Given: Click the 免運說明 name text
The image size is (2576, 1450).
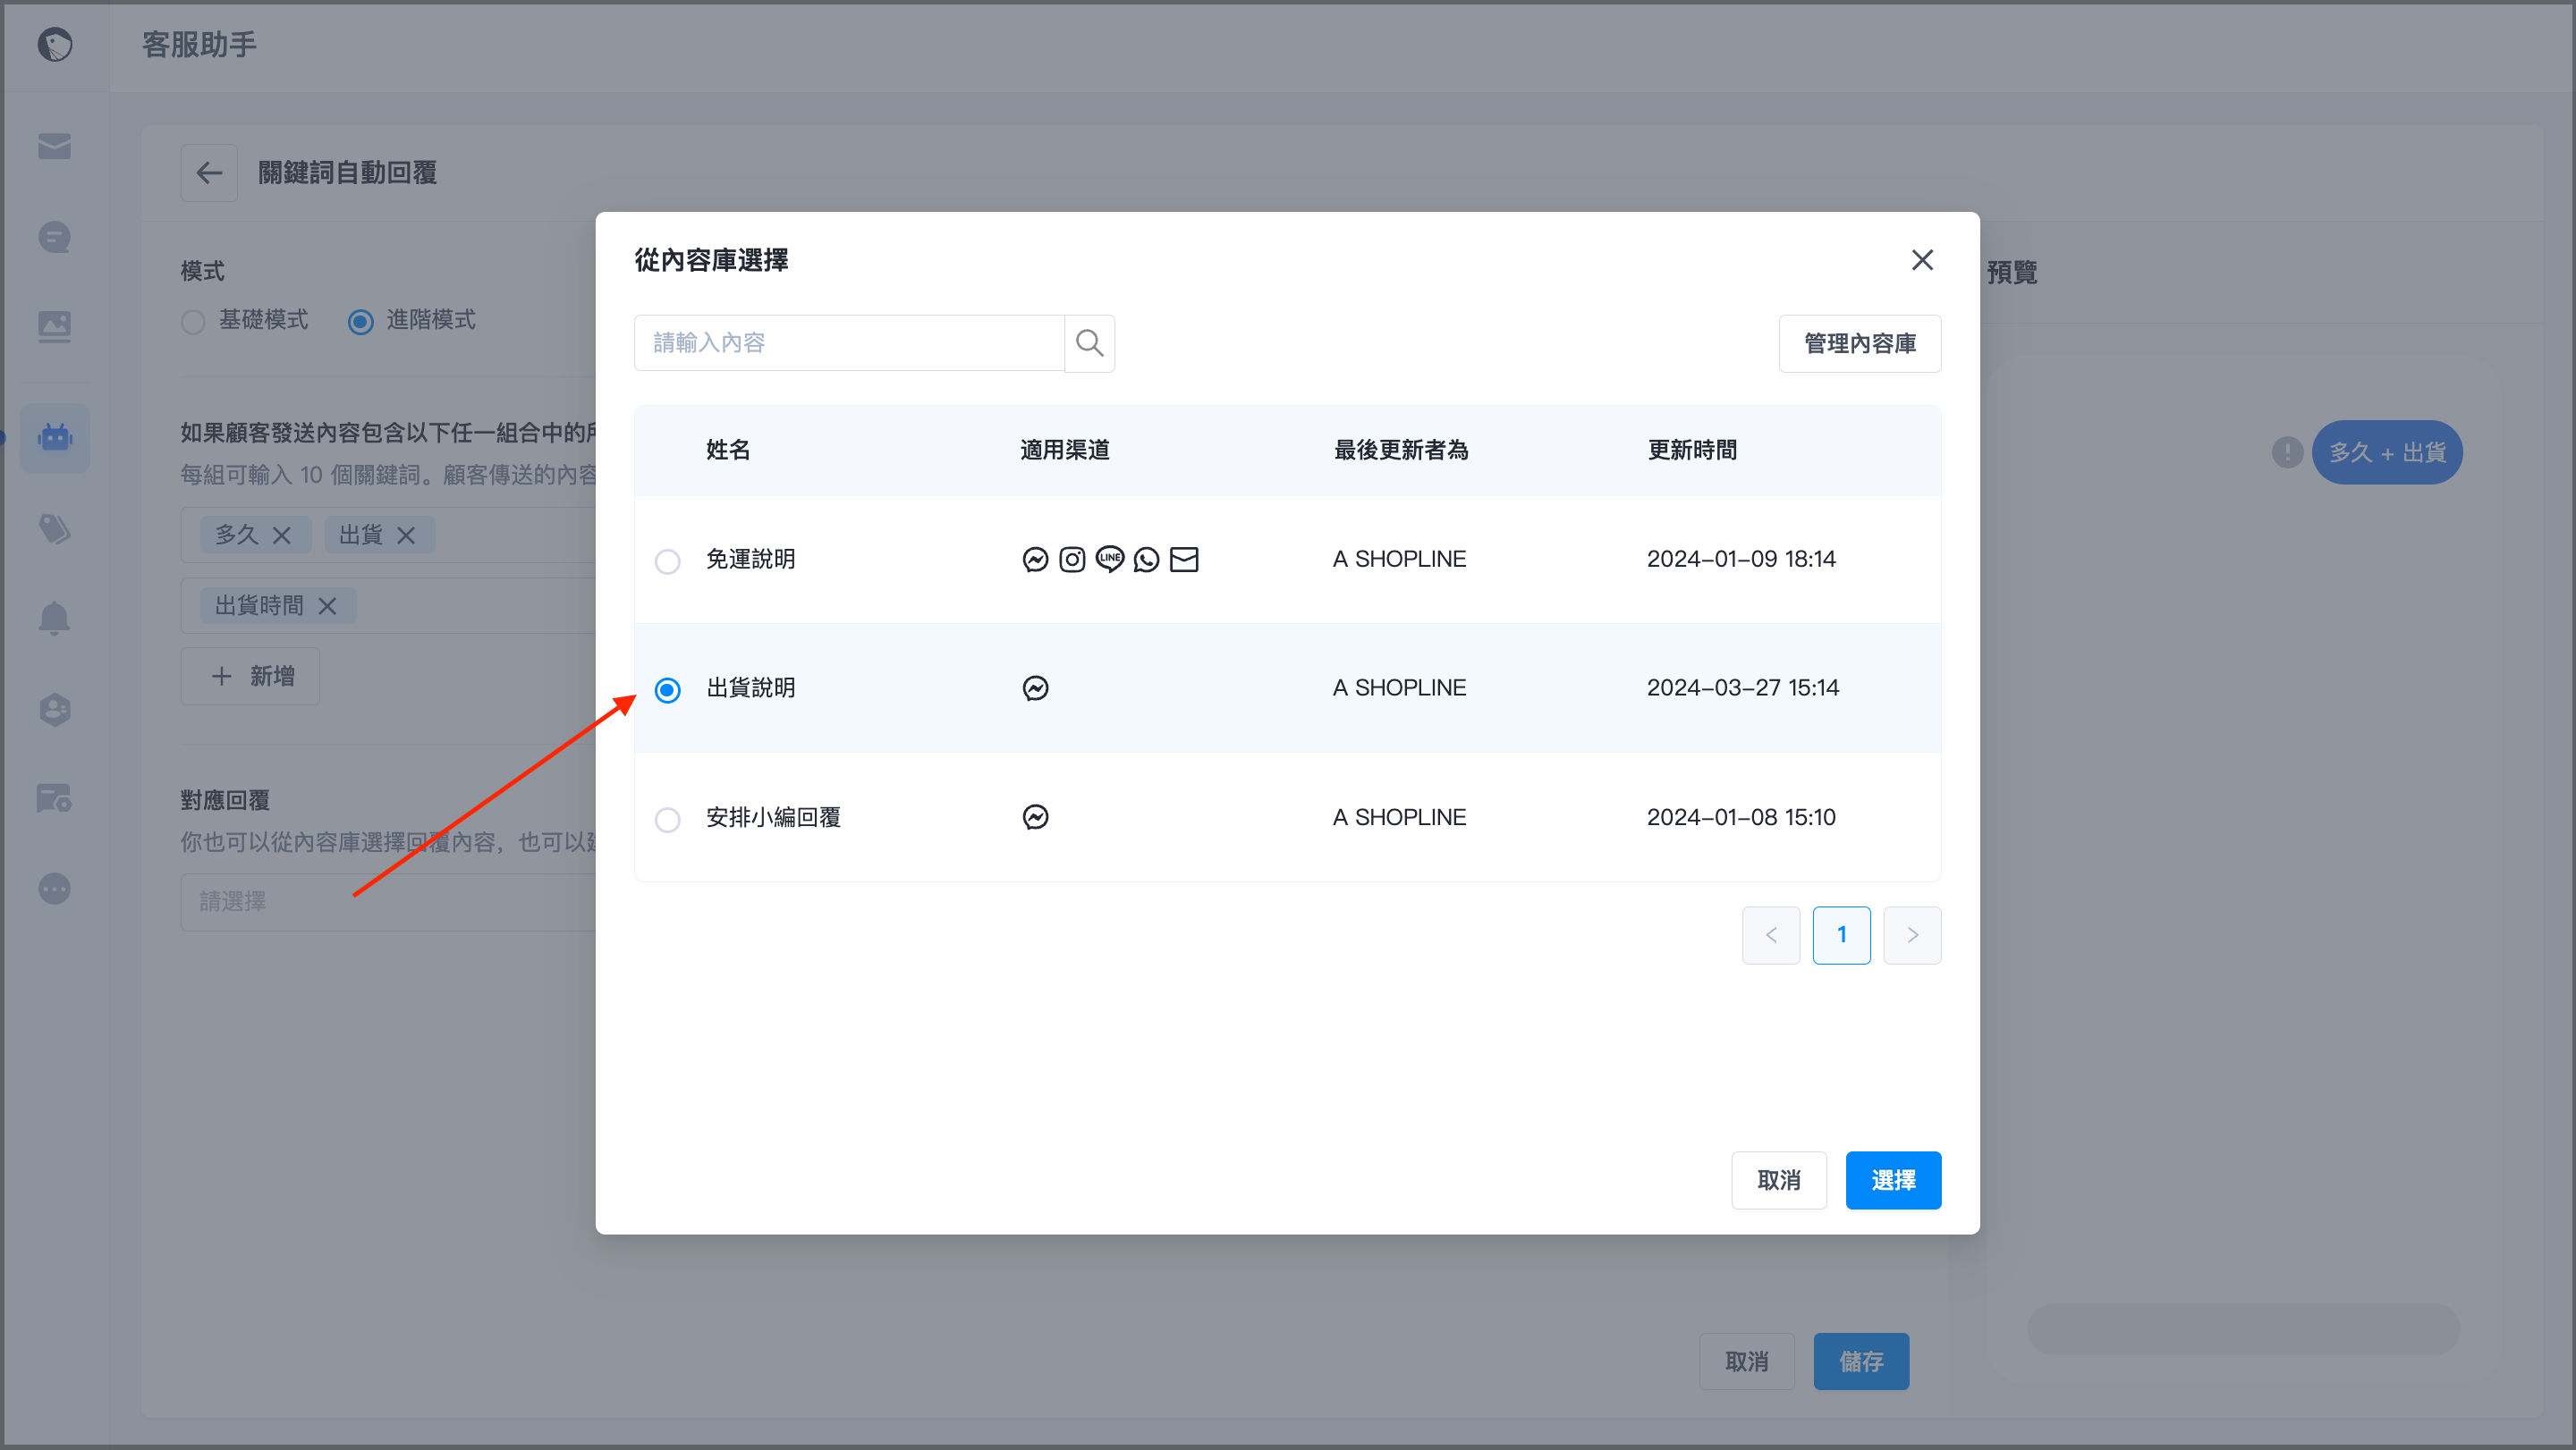Looking at the screenshot, I should click(750, 560).
